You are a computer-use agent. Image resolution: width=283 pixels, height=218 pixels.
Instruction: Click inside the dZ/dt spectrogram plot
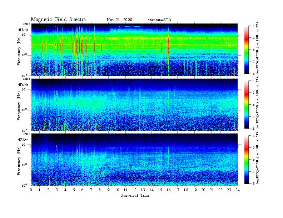(134, 160)
